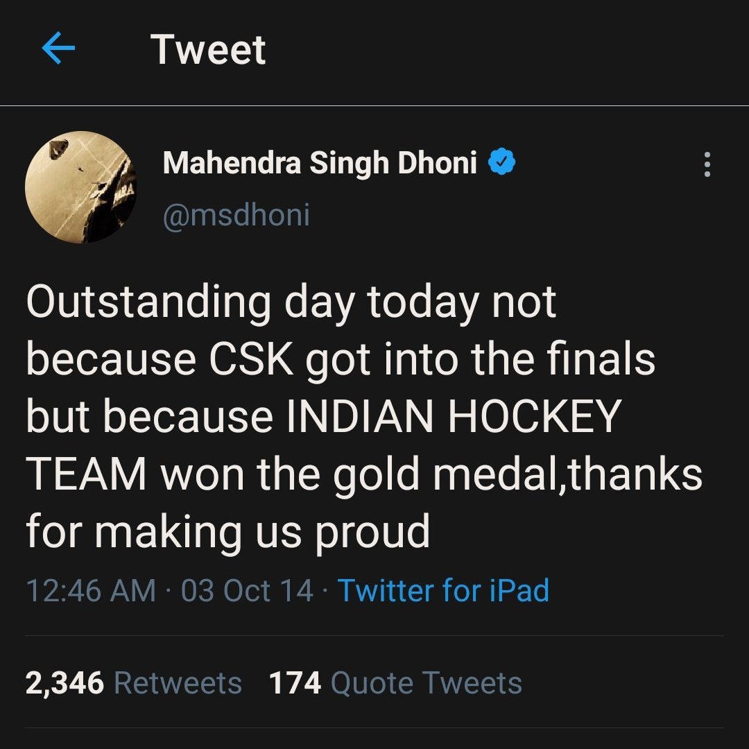Screen dimensions: 749x749
Task: Click the "for making us proud" line
Action: (x=228, y=533)
